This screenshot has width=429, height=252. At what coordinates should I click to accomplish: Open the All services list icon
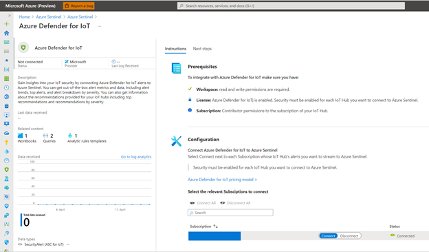click(7, 51)
